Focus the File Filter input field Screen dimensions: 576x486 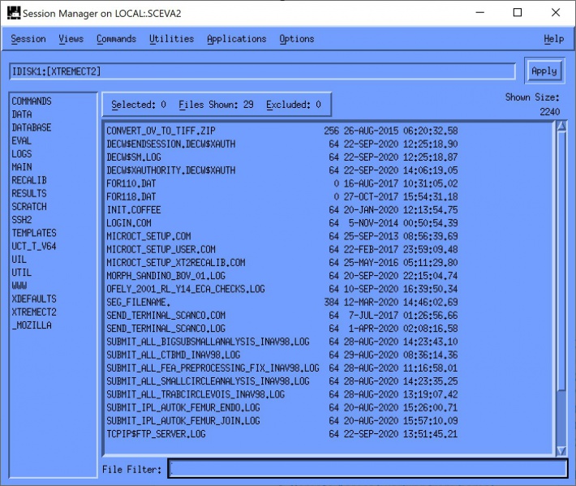[368, 468]
